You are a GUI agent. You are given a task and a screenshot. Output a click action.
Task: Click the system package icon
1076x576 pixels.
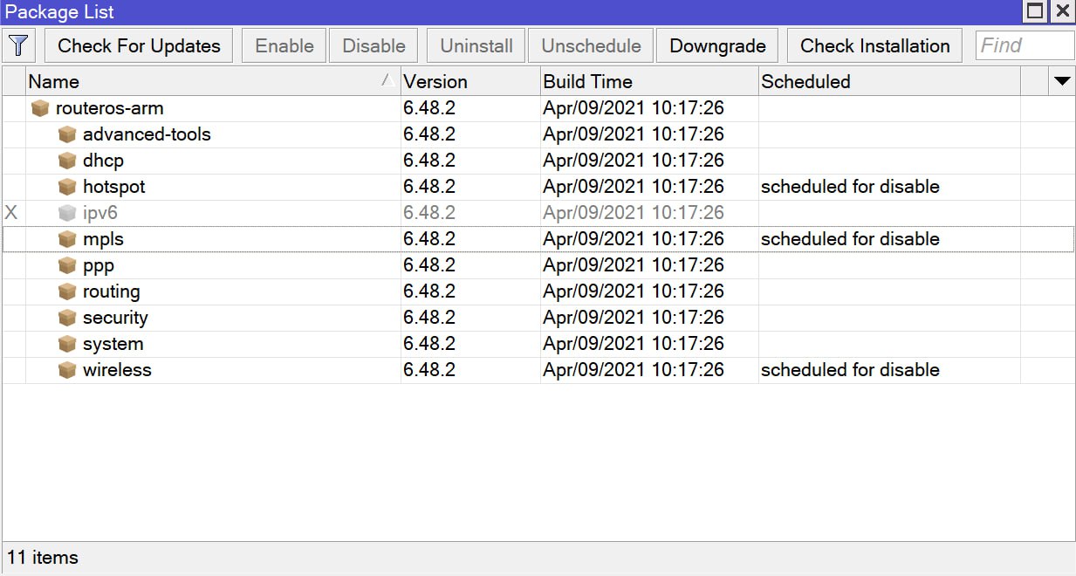67,344
